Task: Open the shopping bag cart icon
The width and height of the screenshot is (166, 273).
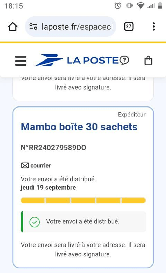Action: click(x=148, y=61)
